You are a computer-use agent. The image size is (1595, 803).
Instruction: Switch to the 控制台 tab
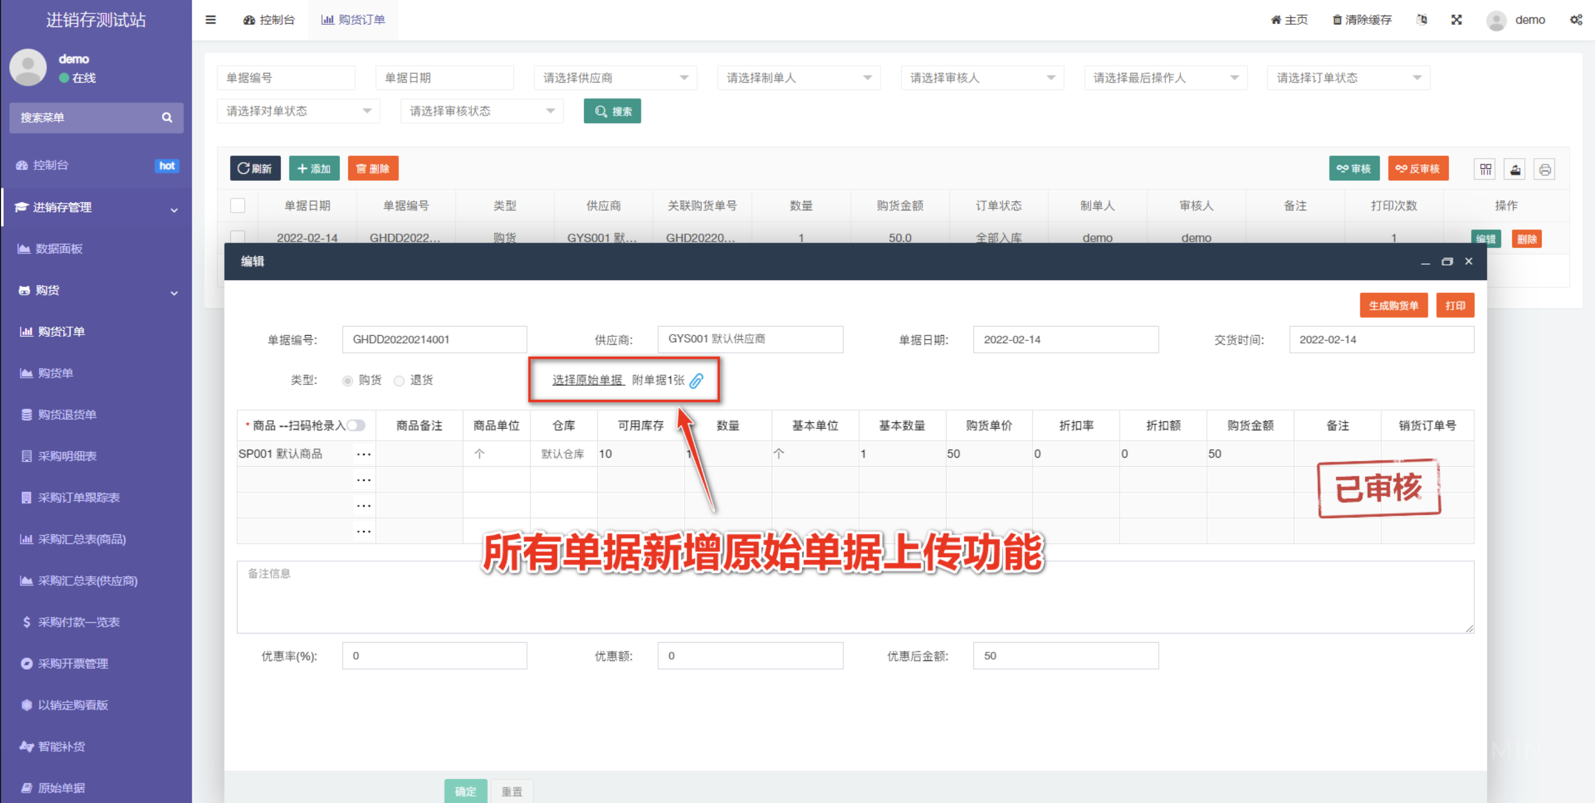pyautogui.click(x=269, y=20)
